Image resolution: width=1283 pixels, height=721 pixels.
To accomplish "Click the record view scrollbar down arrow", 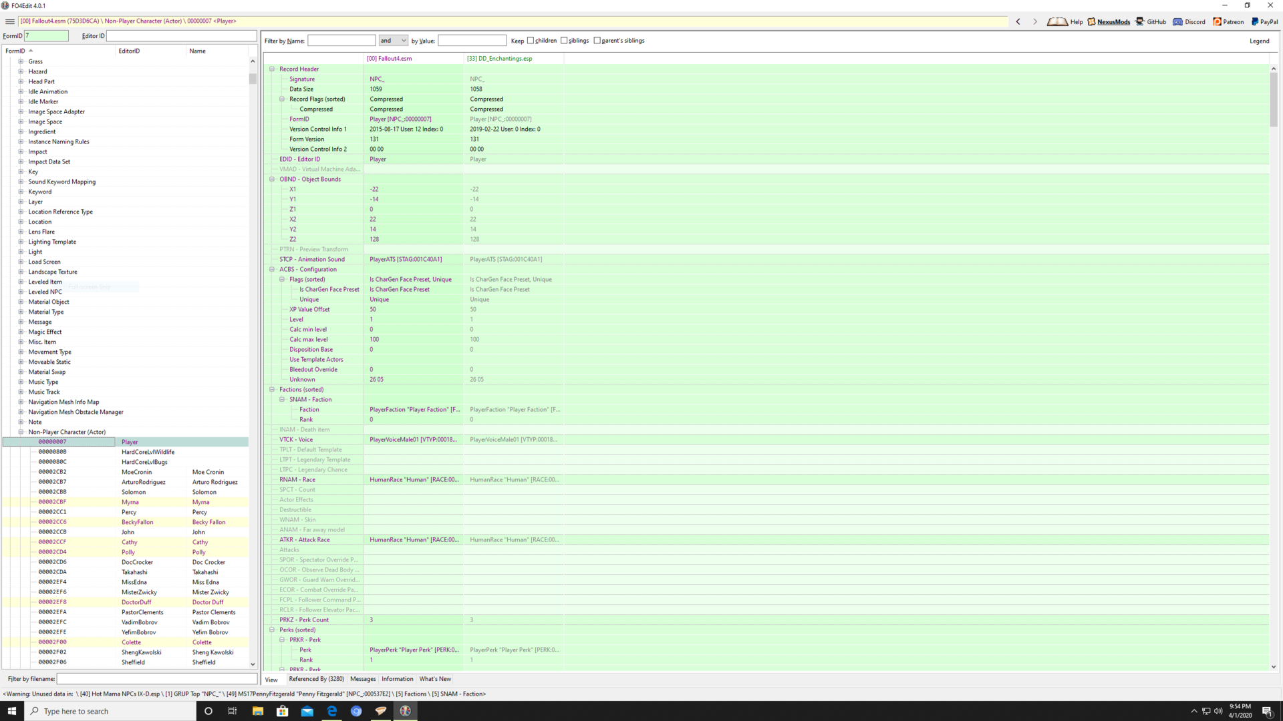I will point(1274,666).
